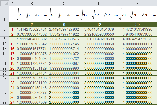The image size is (157, 105).
Task: Click nested root of 20 formula image
Action: [x=138, y=14]
